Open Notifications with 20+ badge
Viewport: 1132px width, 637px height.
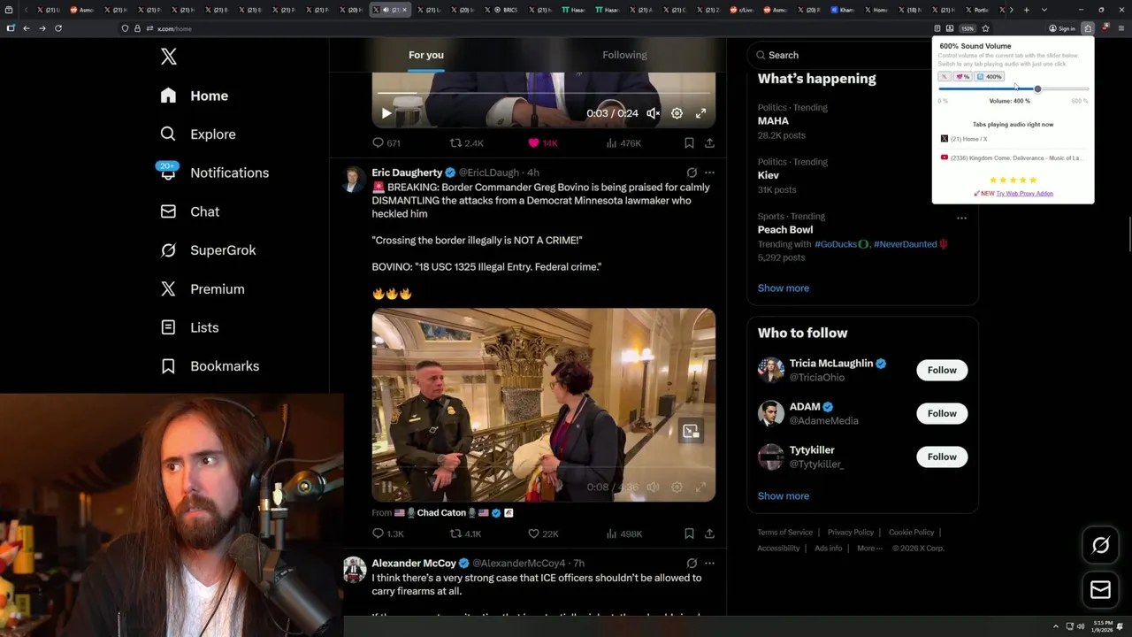[213, 173]
